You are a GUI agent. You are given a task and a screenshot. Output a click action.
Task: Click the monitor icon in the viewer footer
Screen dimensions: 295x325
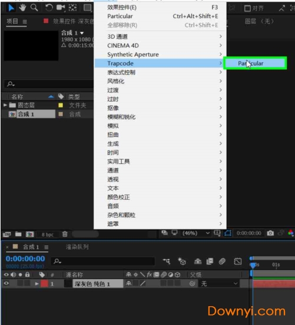(174, 233)
